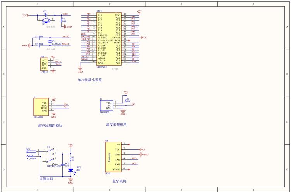This screenshot has width=291, height=194.
Task: Click the '电源电路' section title
Action: point(47,179)
